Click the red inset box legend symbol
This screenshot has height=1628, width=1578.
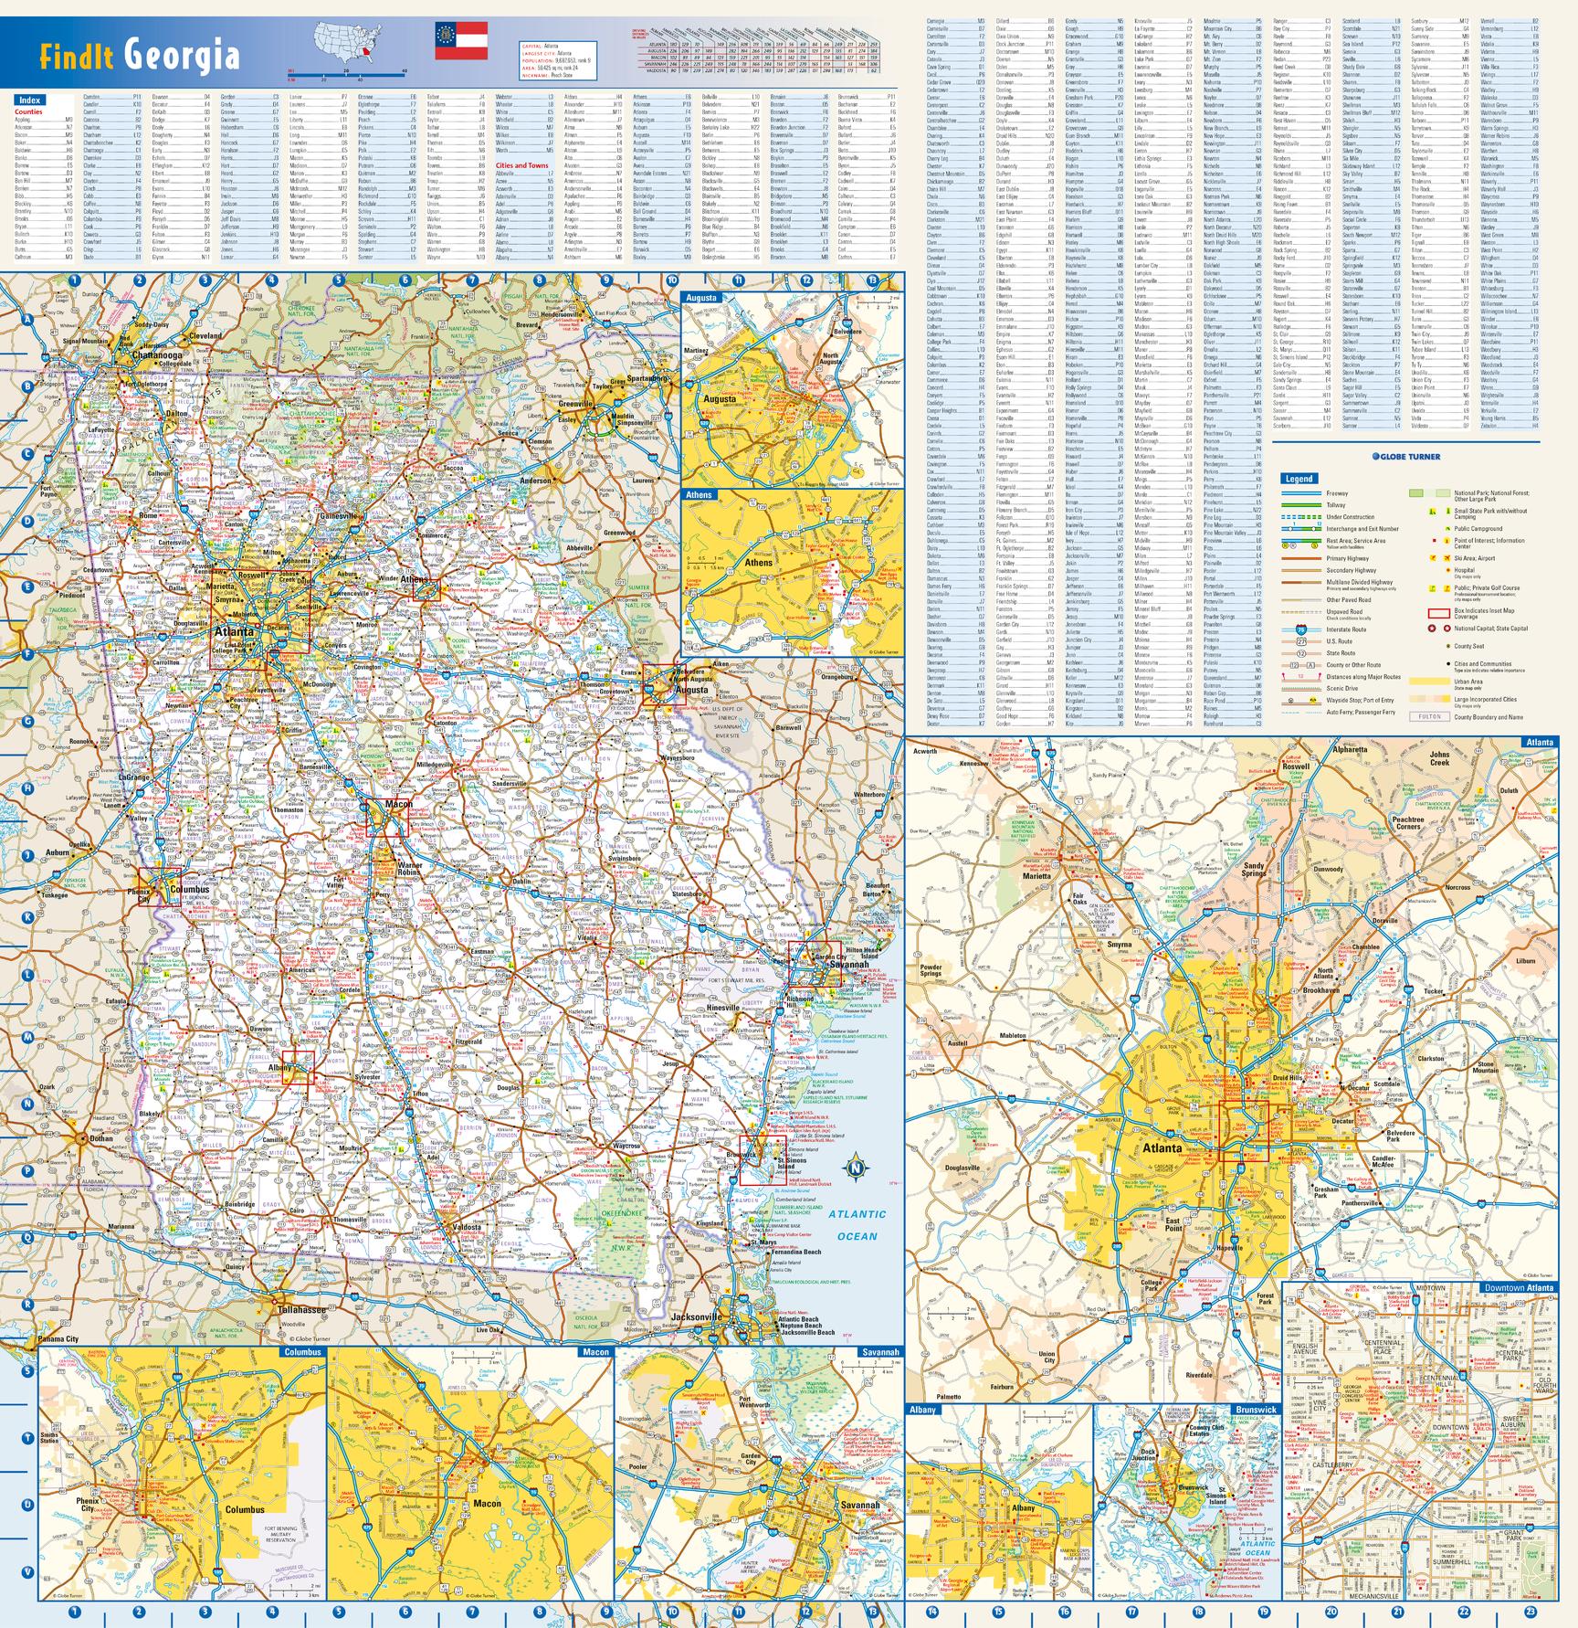[1439, 613]
